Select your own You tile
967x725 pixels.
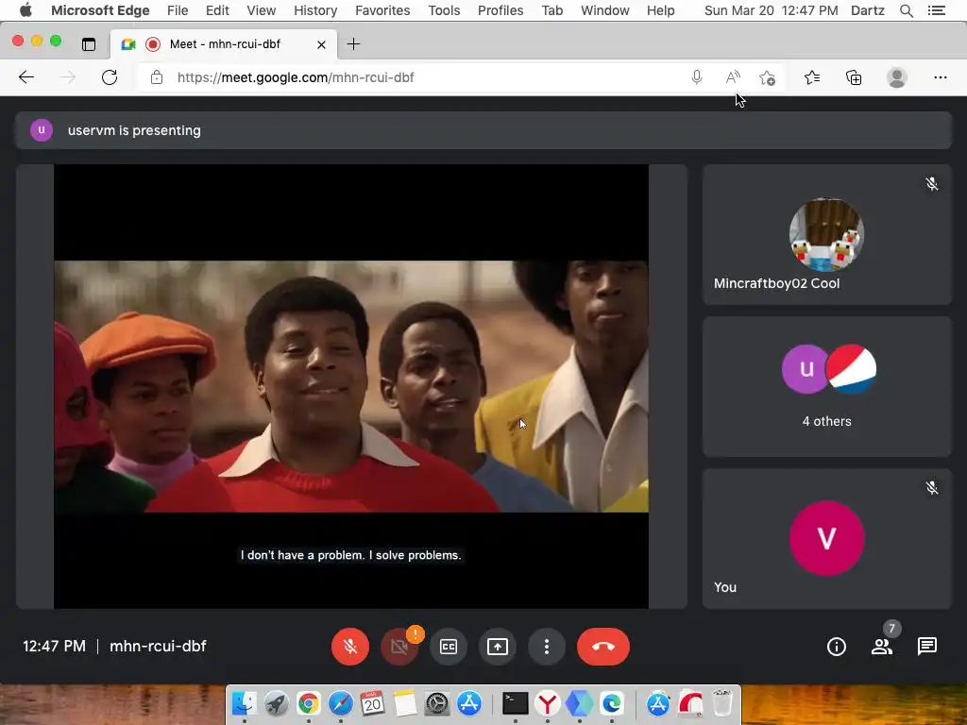[827, 539]
